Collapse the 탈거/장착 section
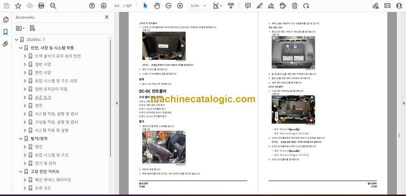This screenshot has height=196, width=406. [21, 139]
